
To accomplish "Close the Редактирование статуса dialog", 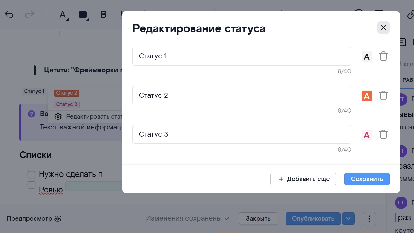I will point(383,27).
